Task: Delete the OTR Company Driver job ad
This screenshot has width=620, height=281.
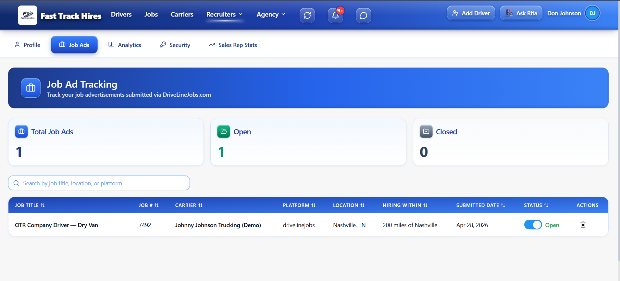Action: (x=583, y=225)
